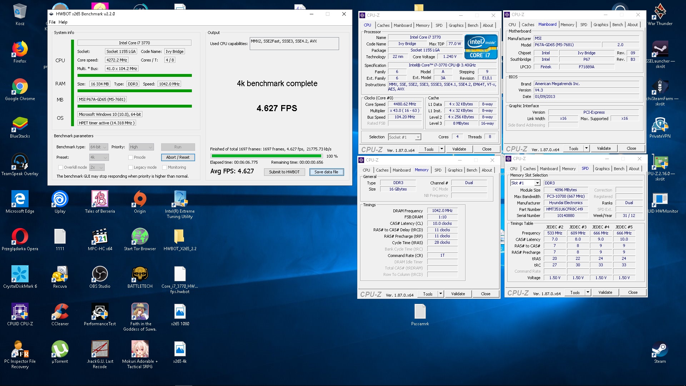Viewport: 686px width, 386px height.
Task: Open the File menu in HWBOT x265
Action: 52,22
